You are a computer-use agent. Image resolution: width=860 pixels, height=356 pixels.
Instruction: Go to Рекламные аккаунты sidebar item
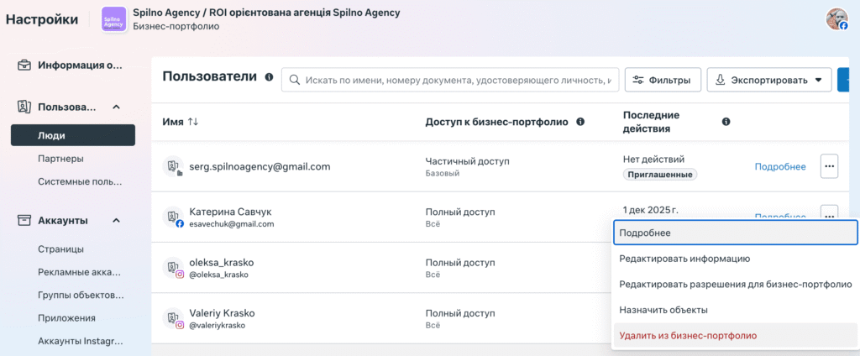tap(80, 272)
